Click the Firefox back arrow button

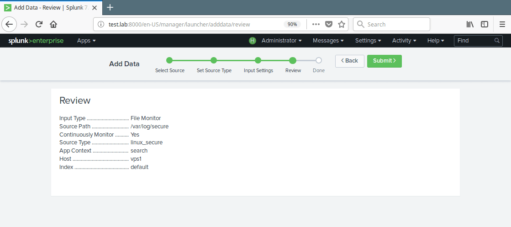[x=10, y=24]
